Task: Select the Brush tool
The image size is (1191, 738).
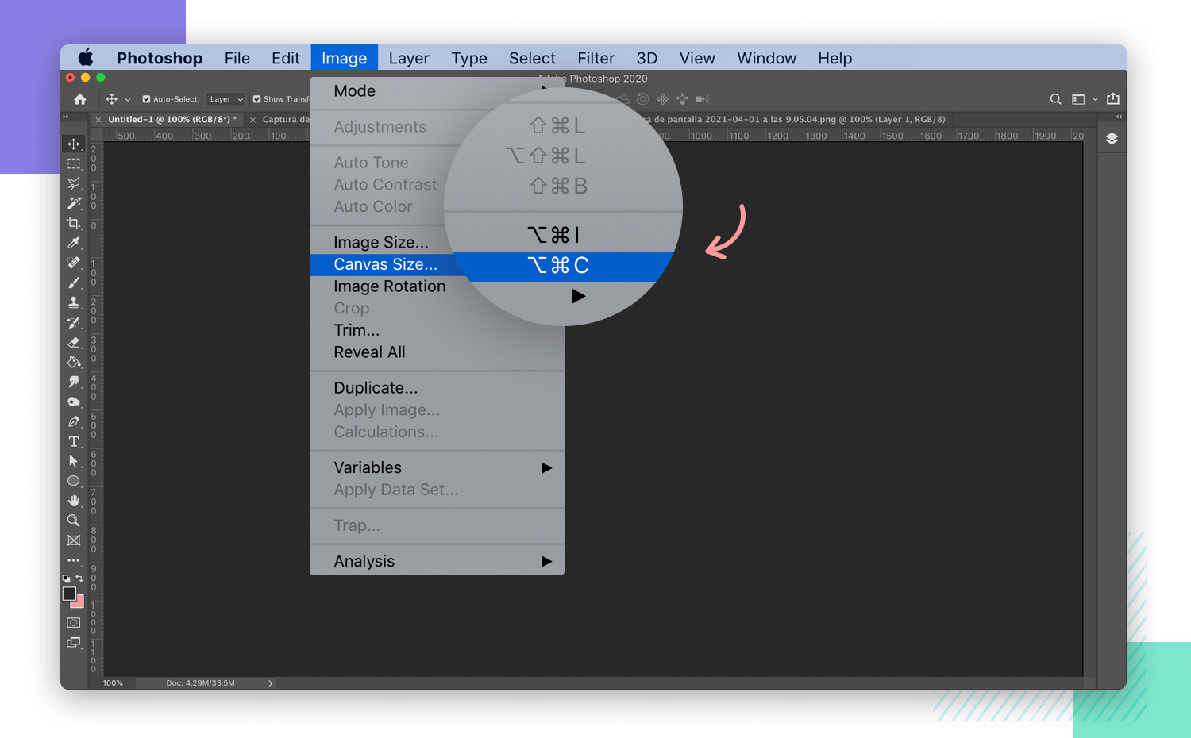Action: 74,283
